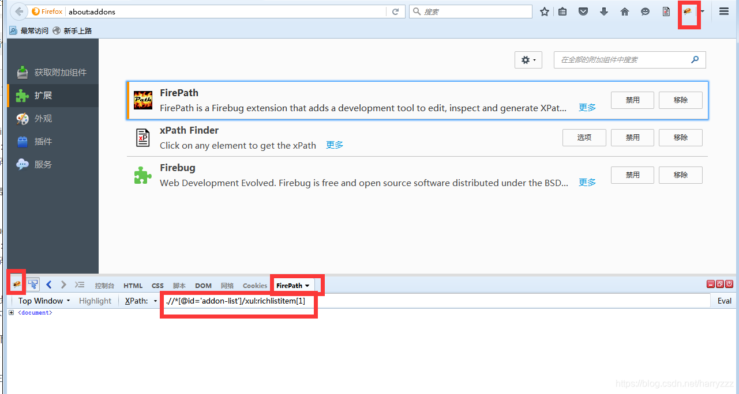This screenshot has width=739, height=394.
Task: Remove Firebug with 移除 button
Action: (x=681, y=175)
